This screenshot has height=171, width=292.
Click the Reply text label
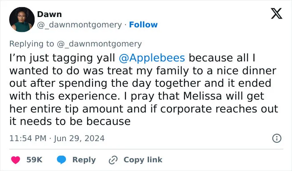[84, 160]
